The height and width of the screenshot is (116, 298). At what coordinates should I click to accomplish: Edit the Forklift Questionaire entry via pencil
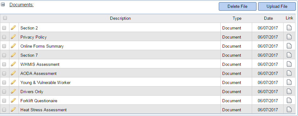click(13, 100)
